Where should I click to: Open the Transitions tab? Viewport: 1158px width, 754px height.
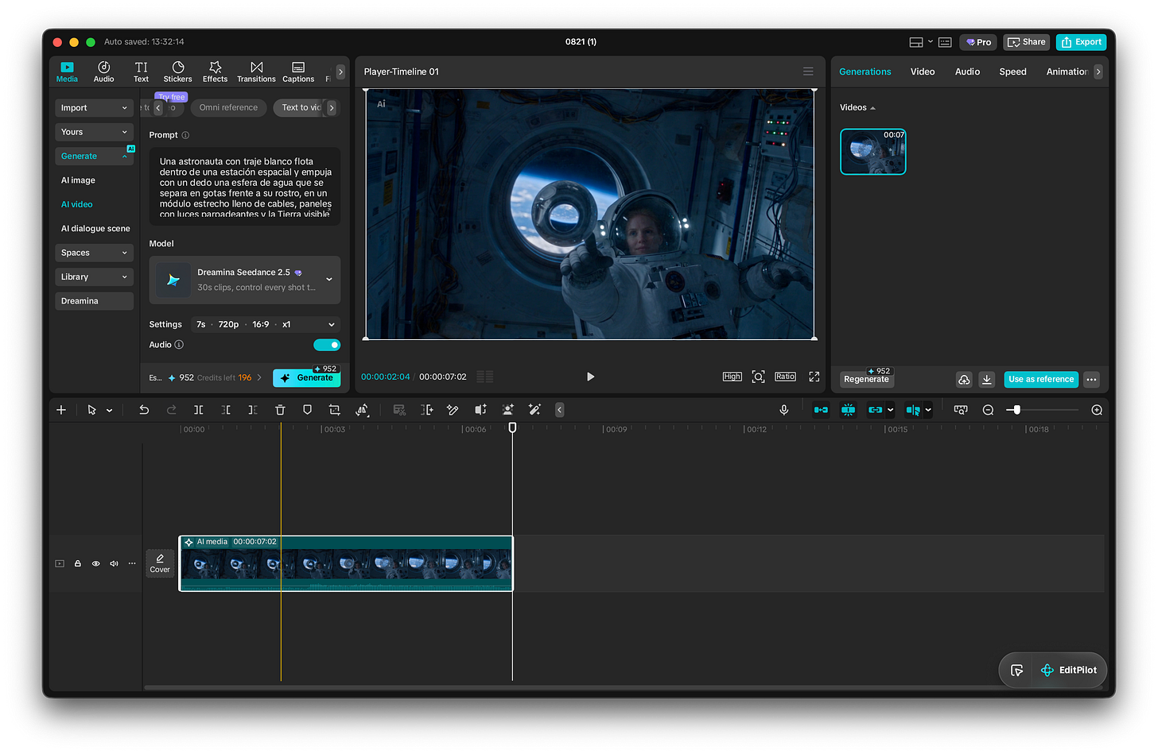pos(256,72)
